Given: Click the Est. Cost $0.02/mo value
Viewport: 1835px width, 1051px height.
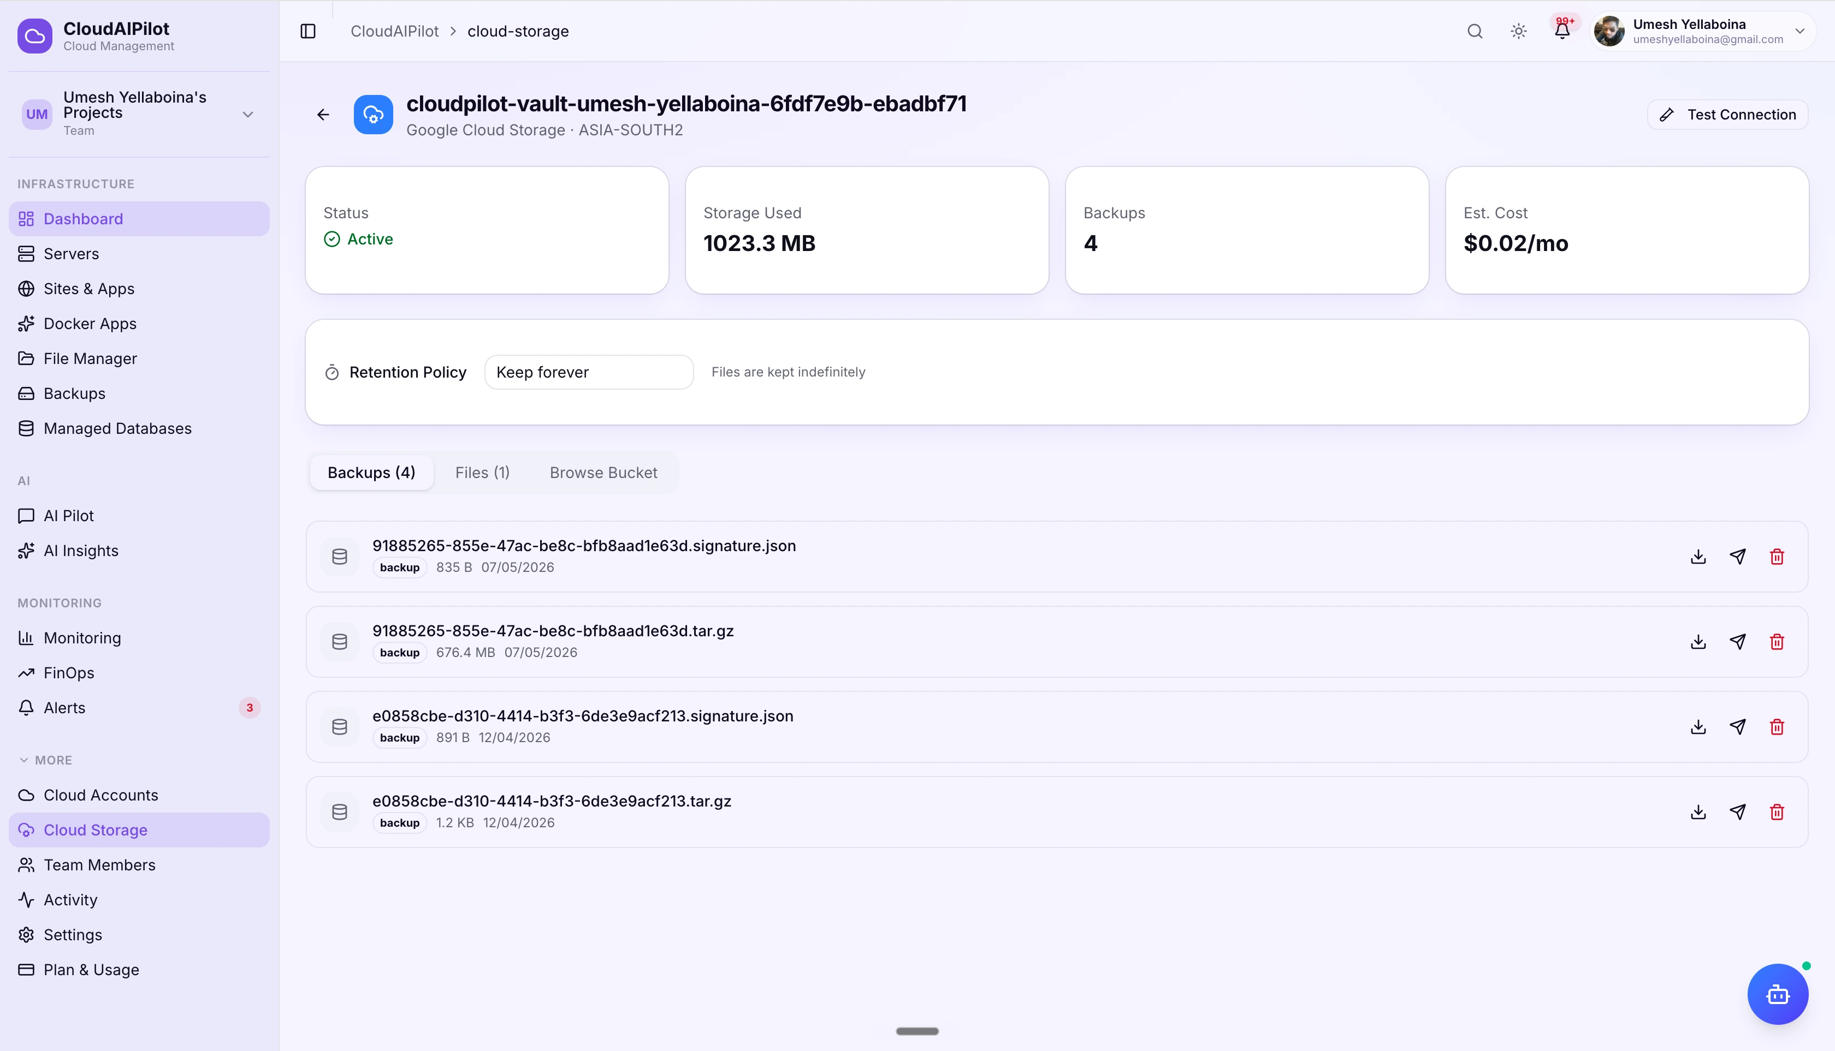Looking at the screenshot, I should (1516, 243).
